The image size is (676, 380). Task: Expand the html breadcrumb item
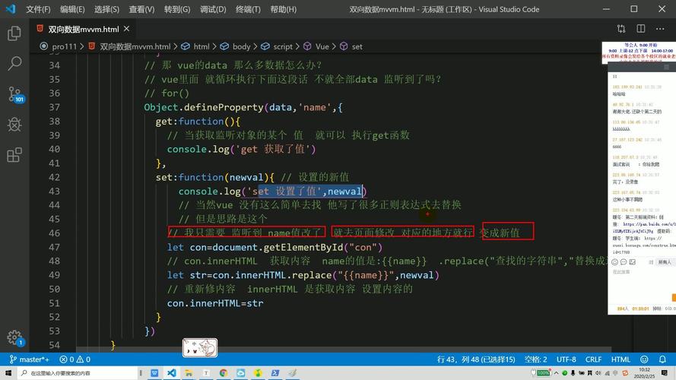coord(201,46)
